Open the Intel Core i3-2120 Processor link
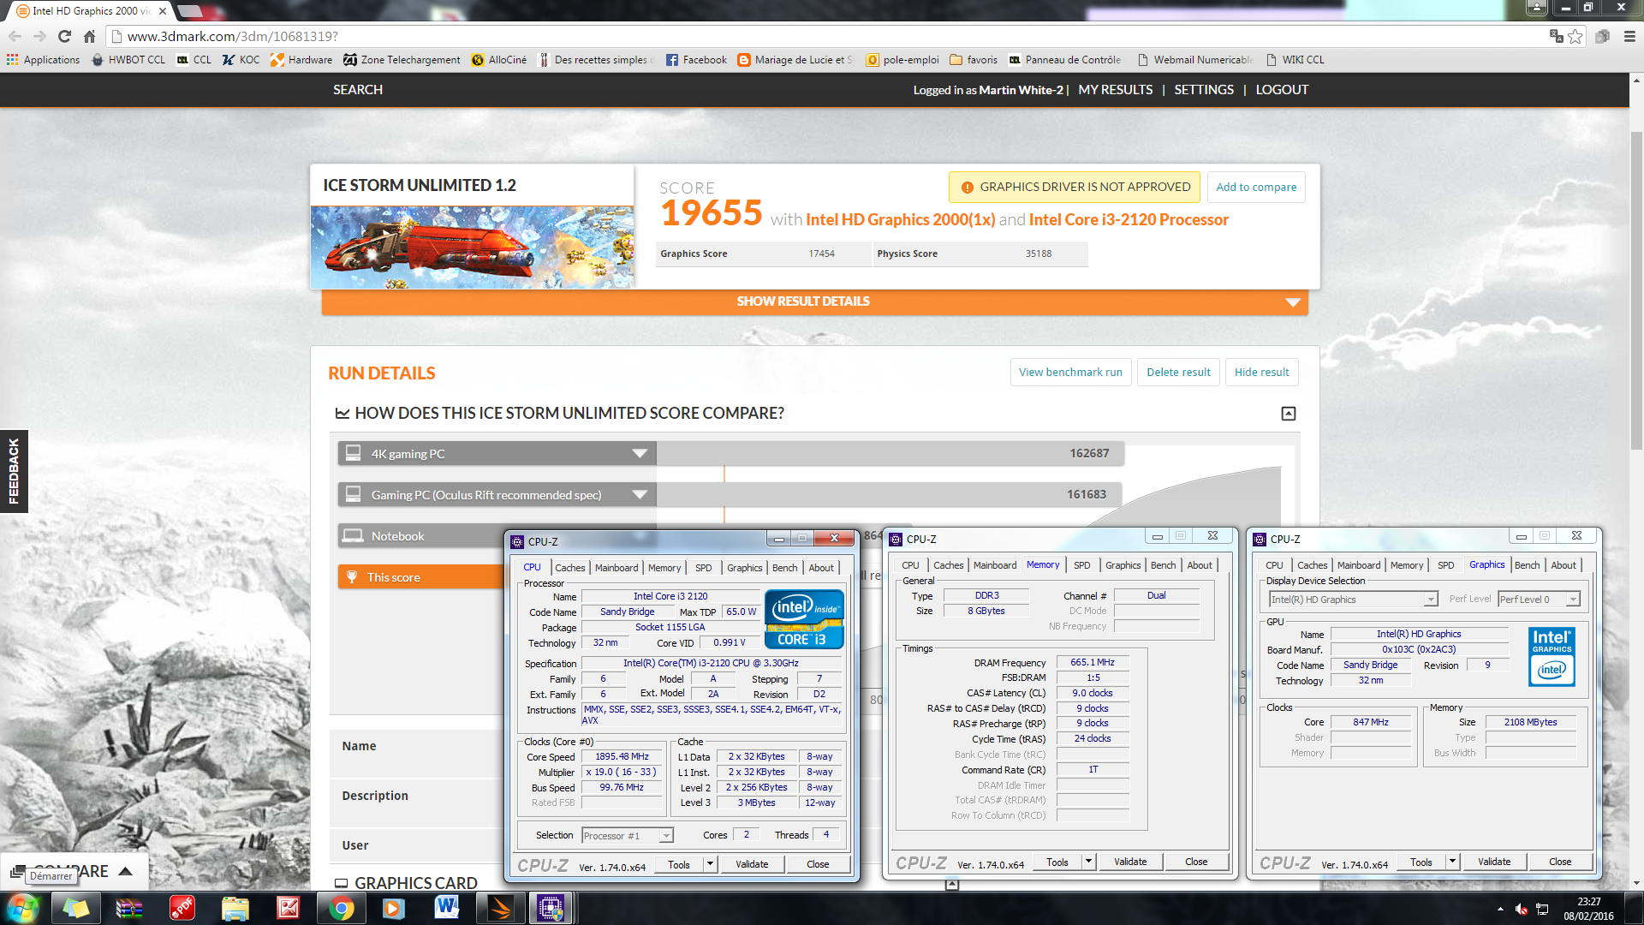1644x925 pixels. [1129, 220]
